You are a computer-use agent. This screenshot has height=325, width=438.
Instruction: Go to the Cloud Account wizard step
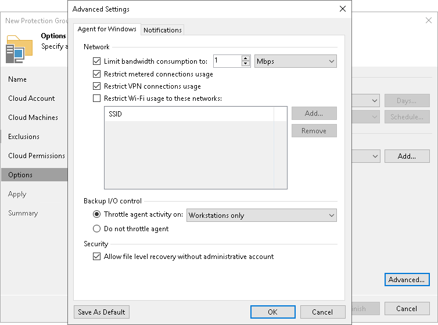click(31, 98)
